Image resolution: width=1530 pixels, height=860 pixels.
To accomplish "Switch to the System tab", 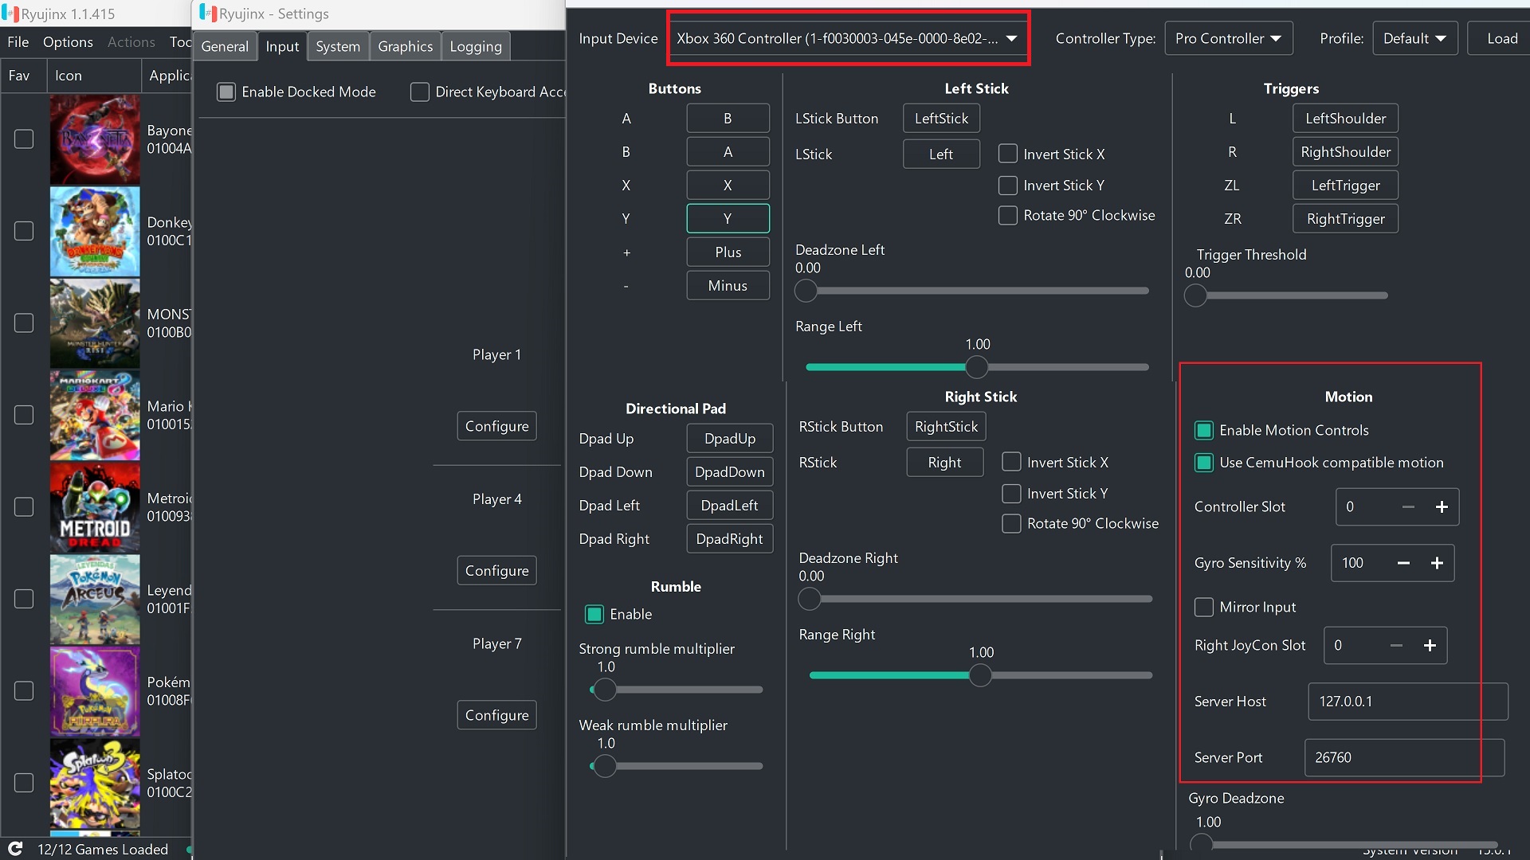I will pos(336,46).
